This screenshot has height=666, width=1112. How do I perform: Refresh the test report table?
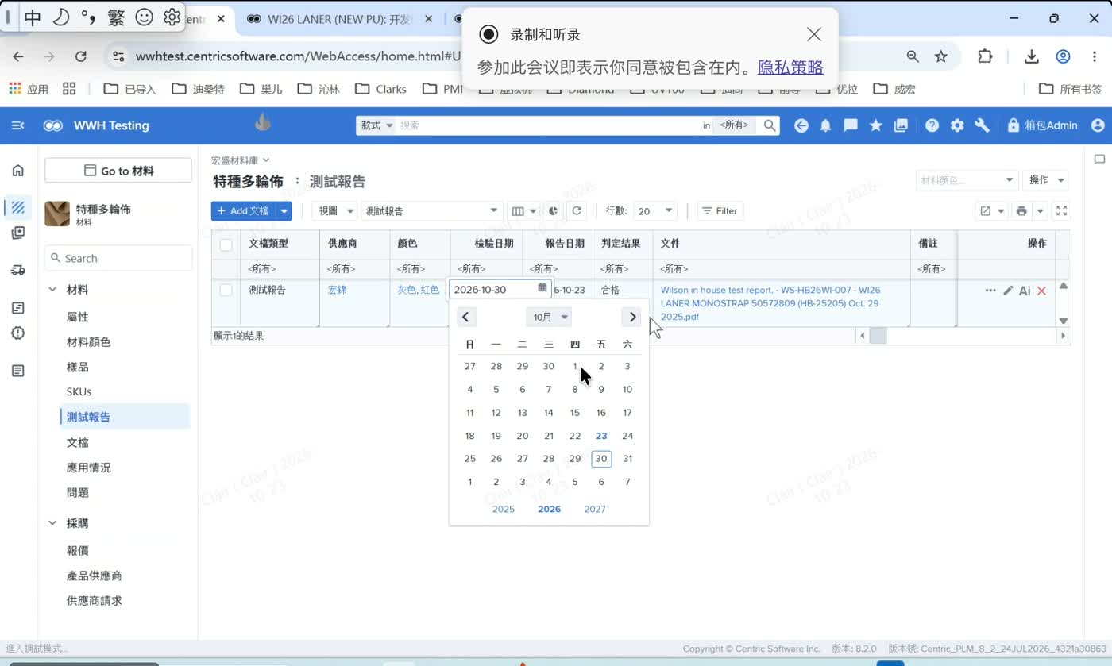(577, 211)
